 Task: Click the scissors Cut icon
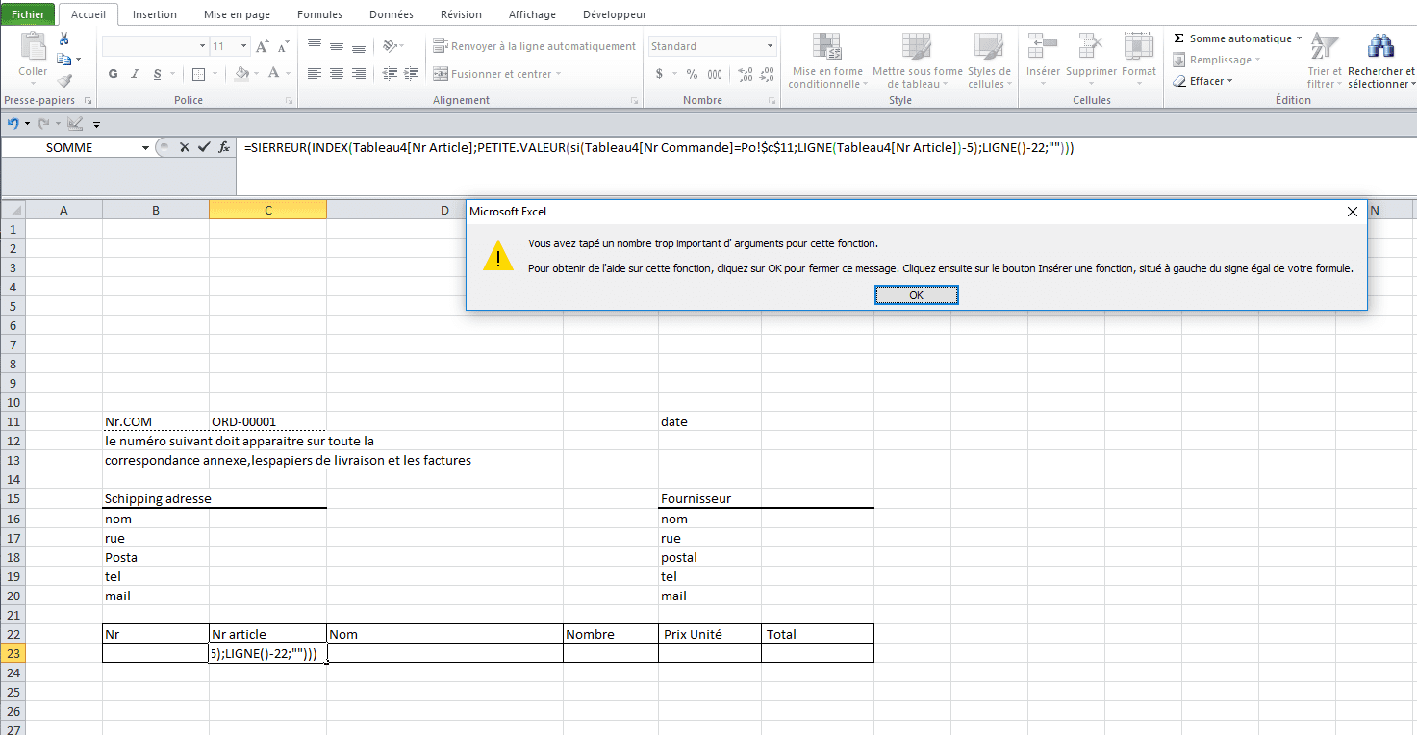click(x=64, y=38)
